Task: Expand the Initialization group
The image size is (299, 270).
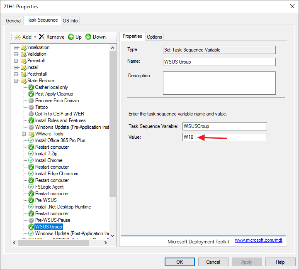Action: [16, 47]
